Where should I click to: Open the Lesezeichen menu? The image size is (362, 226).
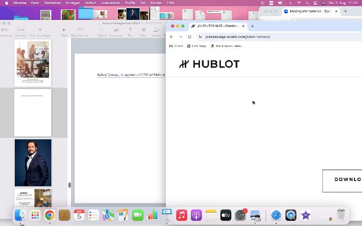110,3
